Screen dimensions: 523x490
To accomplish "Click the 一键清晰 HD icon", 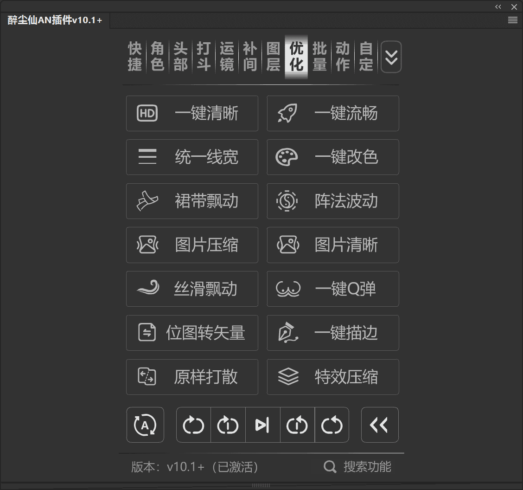I will pyautogui.click(x=147, y=113).
